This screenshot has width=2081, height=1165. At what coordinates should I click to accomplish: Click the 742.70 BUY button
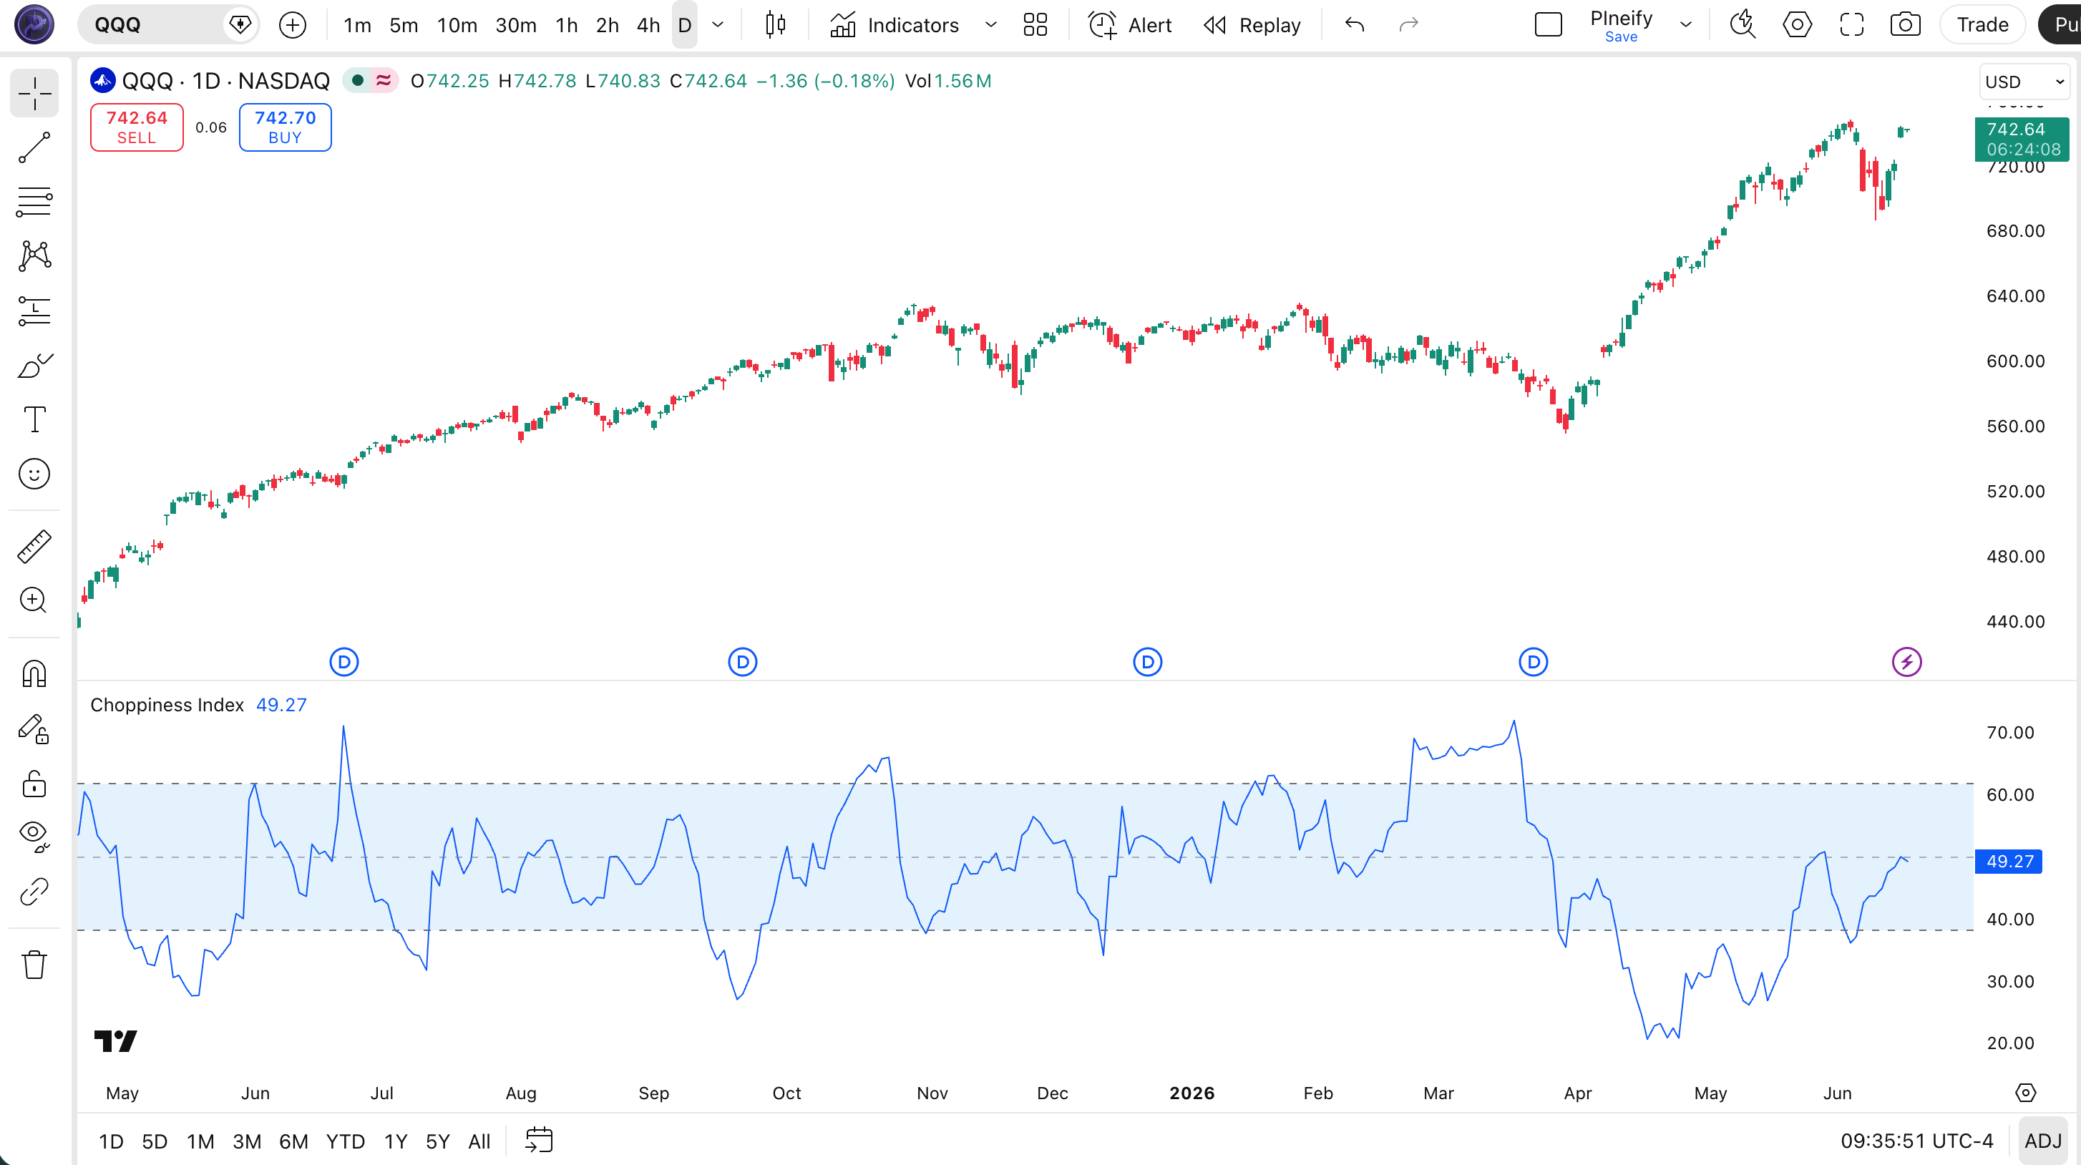285,127
